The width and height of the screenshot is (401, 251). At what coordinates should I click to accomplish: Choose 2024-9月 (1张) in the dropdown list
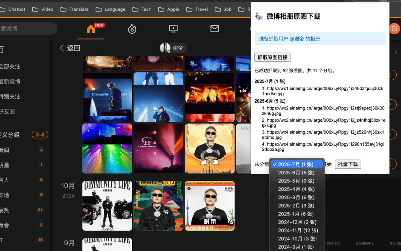pyautogui.click(x=297, y=247)
